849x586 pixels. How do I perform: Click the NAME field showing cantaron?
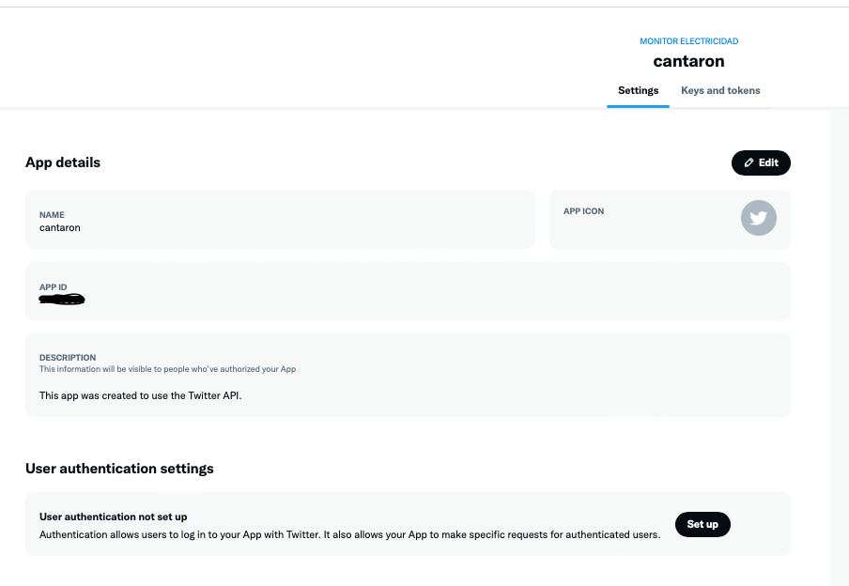(x=60, y=227)
